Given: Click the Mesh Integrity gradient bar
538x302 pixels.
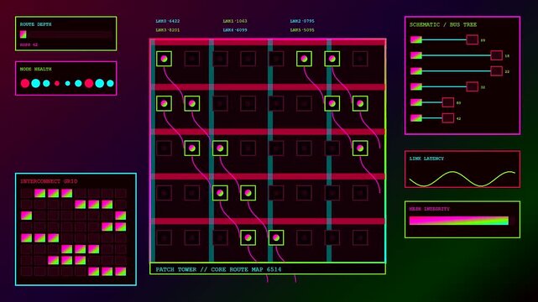Looking at the screenshot, I should 459,221.
